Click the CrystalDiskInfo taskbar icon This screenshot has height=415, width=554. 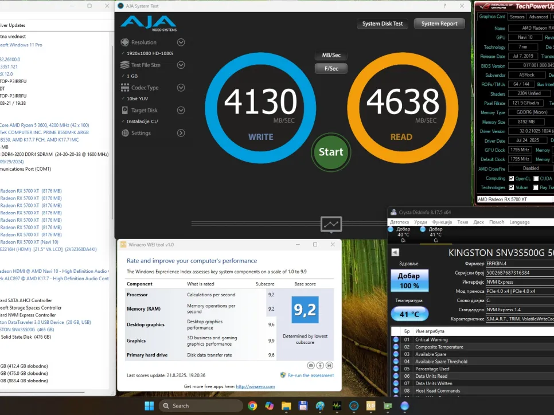click(x=405, y=406)
